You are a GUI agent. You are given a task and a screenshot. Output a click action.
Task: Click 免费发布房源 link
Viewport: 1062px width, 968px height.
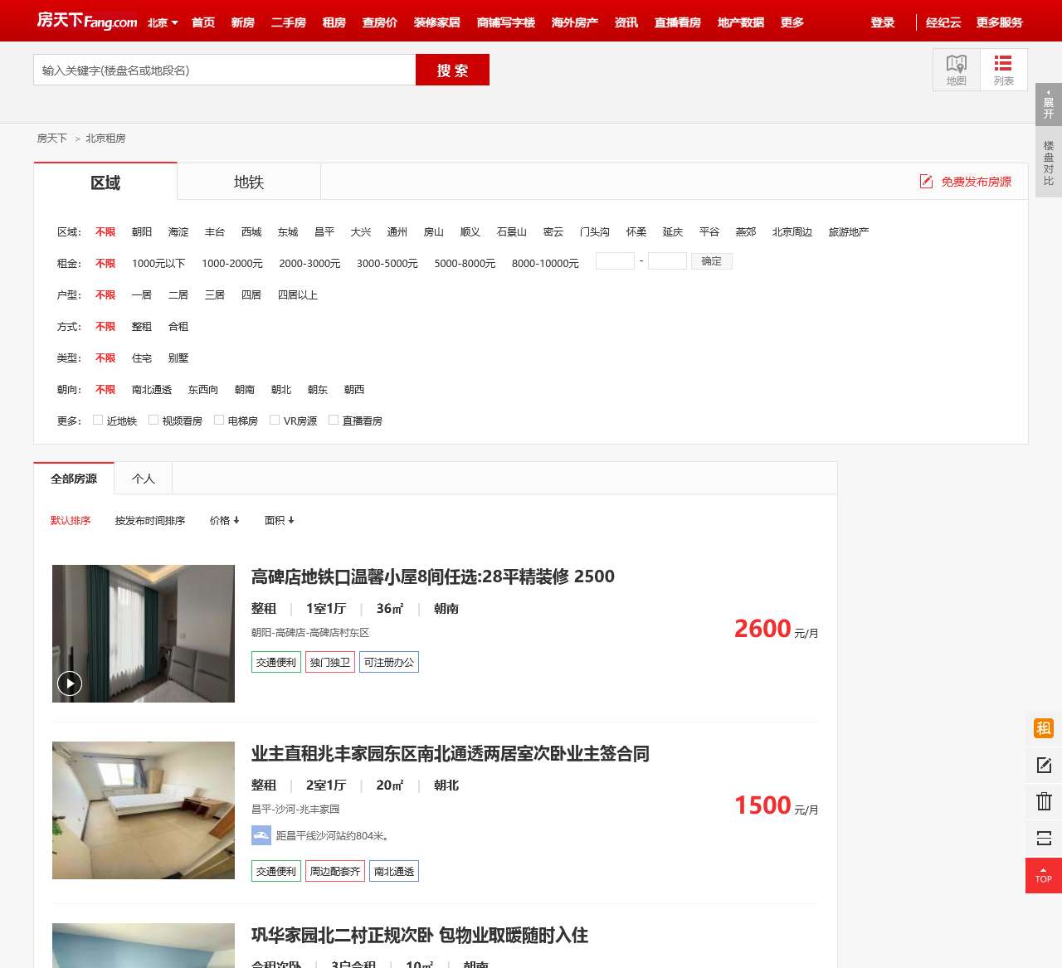coord(977,182)
